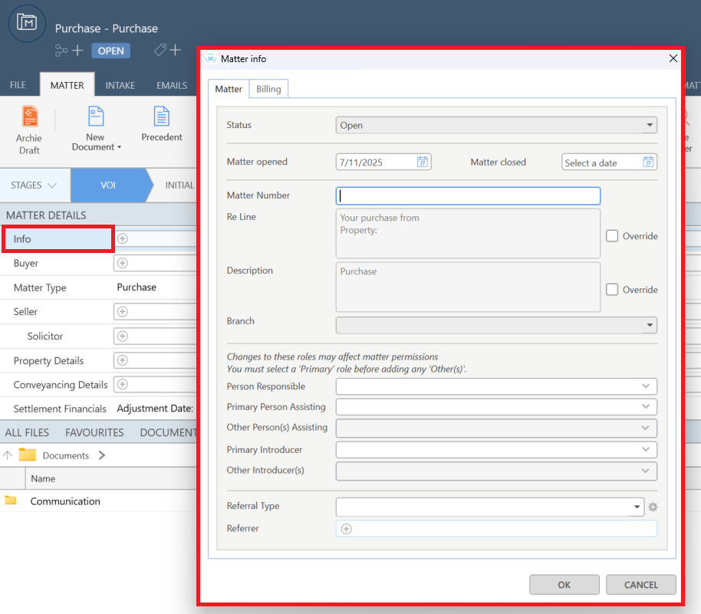Tick the Override checkbox for Description
Screen dimensions: 701x614
[612, 290]
